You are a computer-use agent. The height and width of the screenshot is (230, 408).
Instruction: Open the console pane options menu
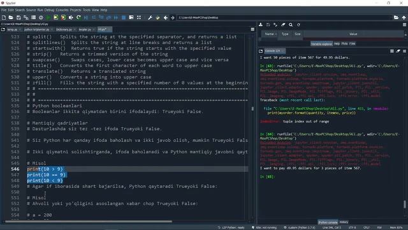(404, 51)
